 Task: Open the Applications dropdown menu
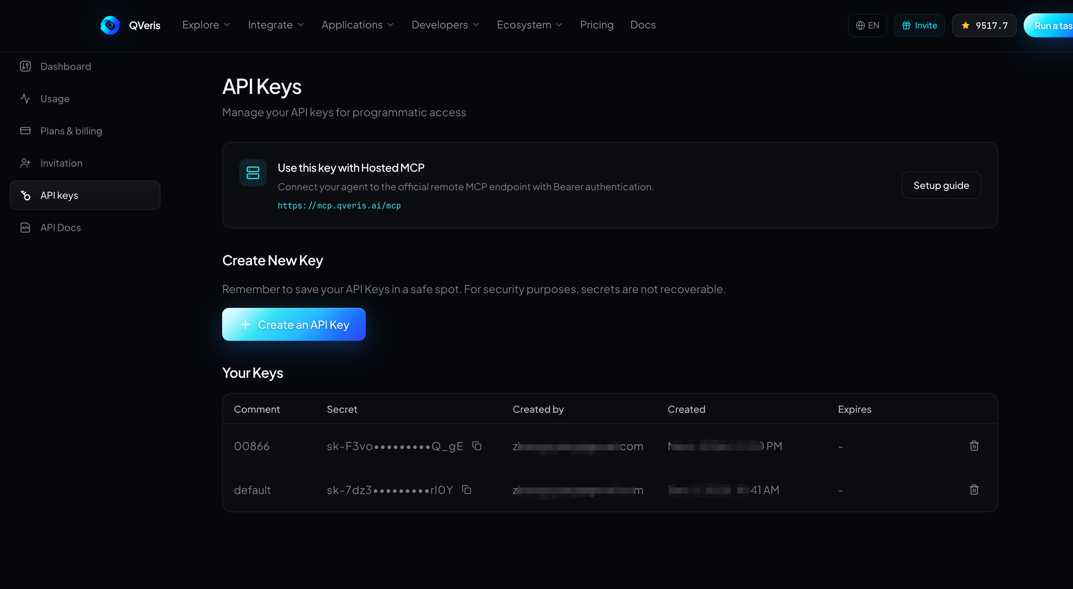click(358, 25)
